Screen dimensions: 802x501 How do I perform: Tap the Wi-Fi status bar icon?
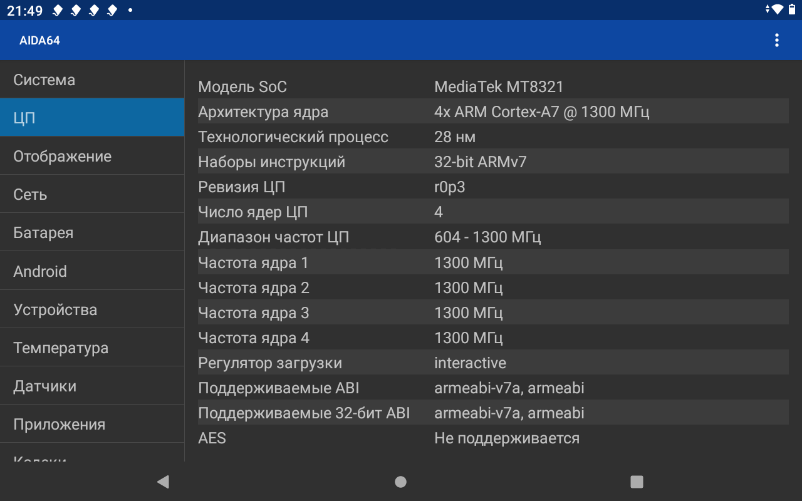(778, 9)
